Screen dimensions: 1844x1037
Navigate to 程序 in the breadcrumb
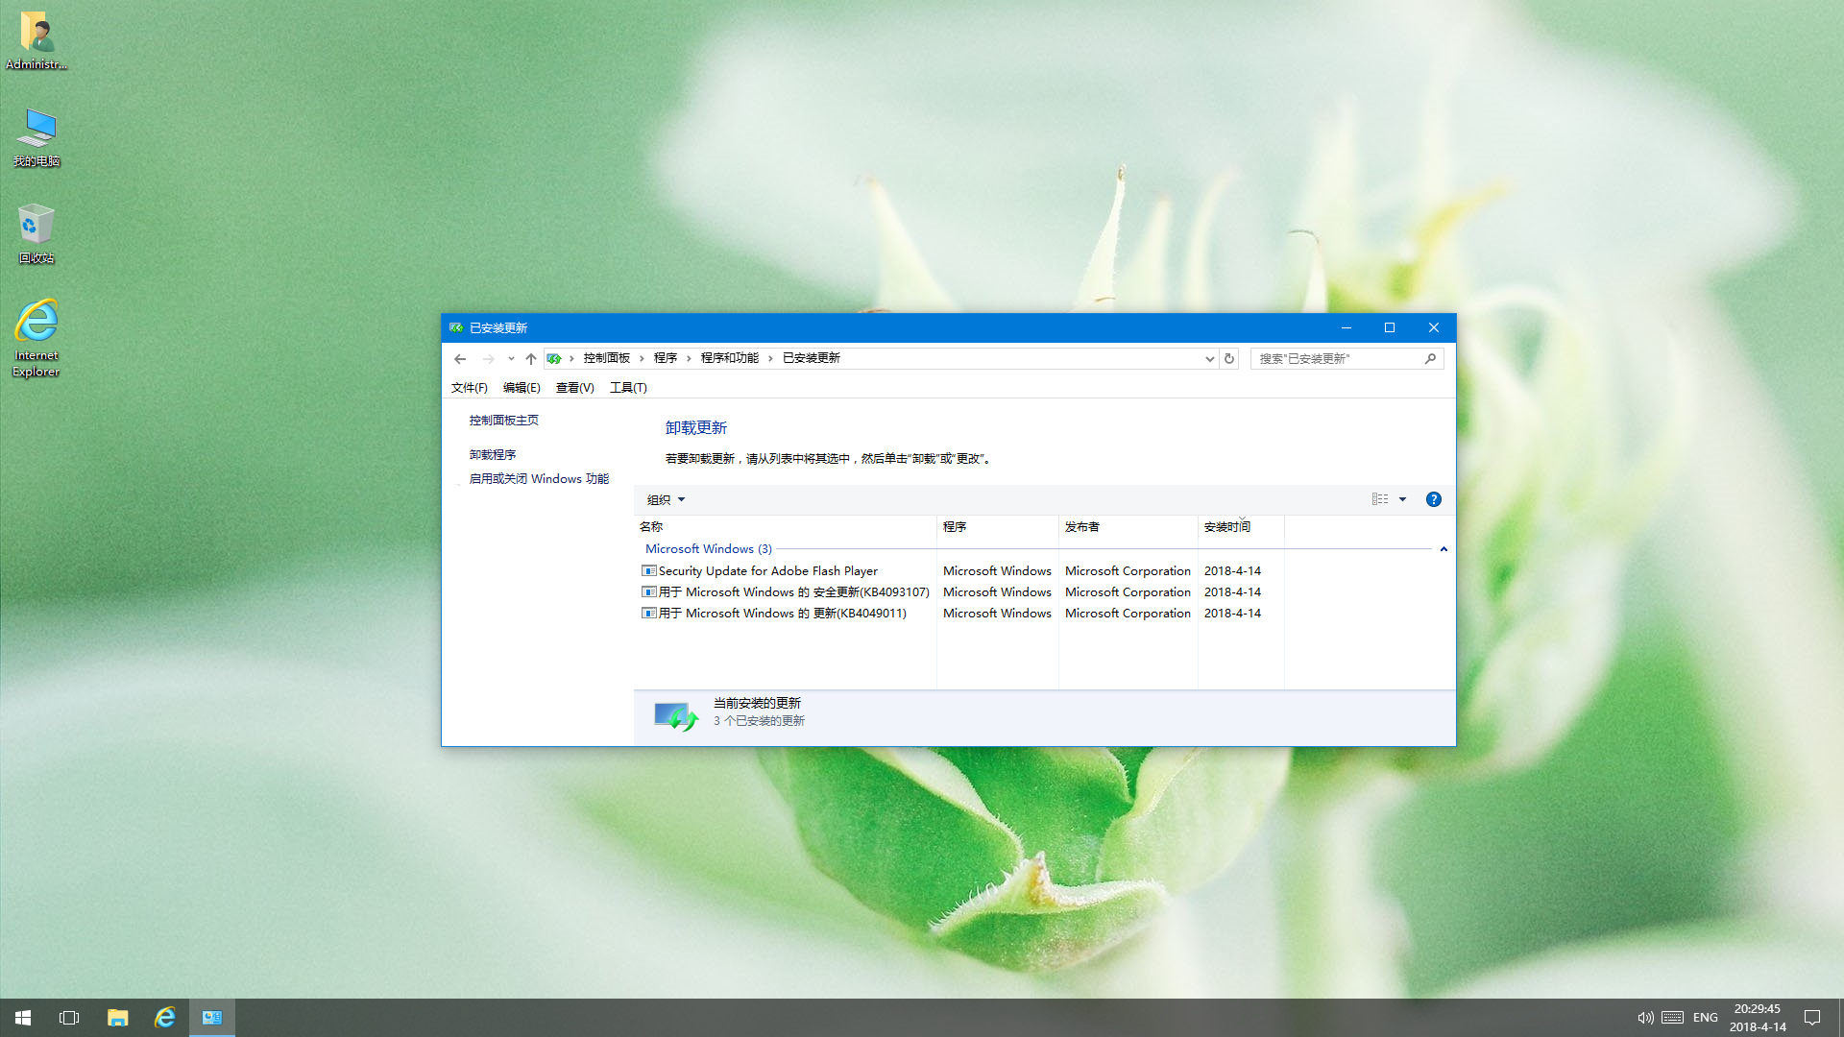click(x=666, y=358)
